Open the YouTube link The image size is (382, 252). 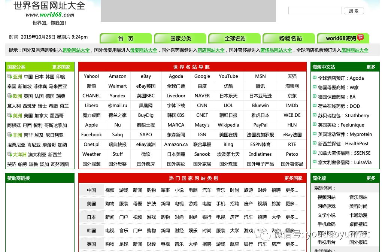pos(228,76)
